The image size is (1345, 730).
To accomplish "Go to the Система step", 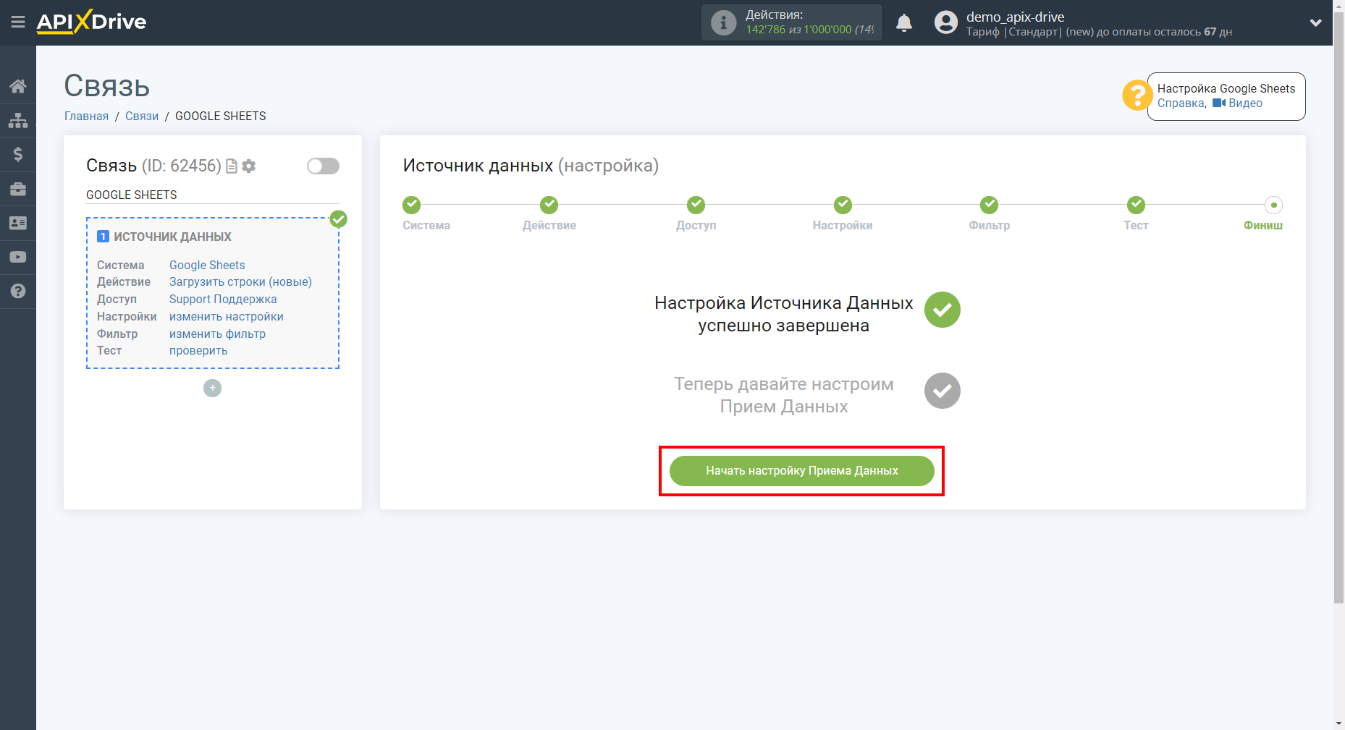I will [412, 205].
